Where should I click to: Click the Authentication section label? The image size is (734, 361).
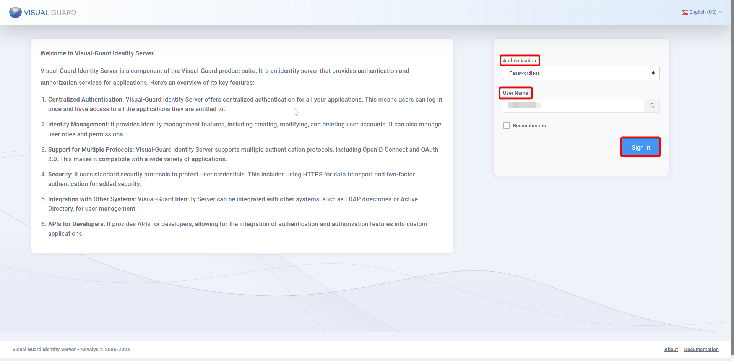520,60
